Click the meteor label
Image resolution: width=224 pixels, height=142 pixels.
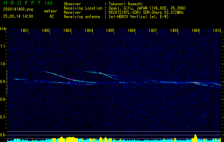click(x=51, y=11)
